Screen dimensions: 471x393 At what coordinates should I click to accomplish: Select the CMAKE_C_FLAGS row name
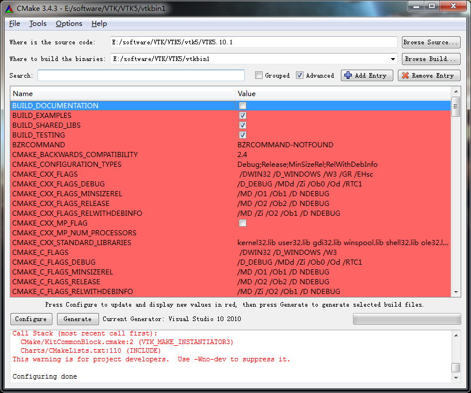pyautogui.click(x=40, y=253)
